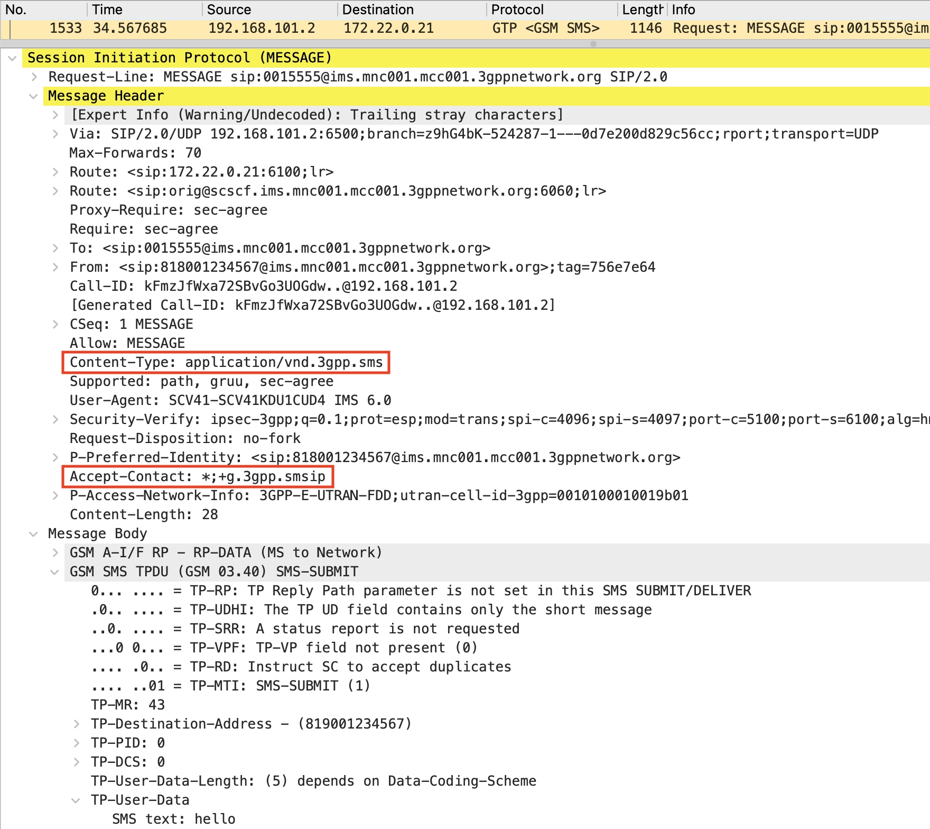Select the Content-Type header line
The width and height of the screenshot is (930, 829).
[x=226, y=363]
